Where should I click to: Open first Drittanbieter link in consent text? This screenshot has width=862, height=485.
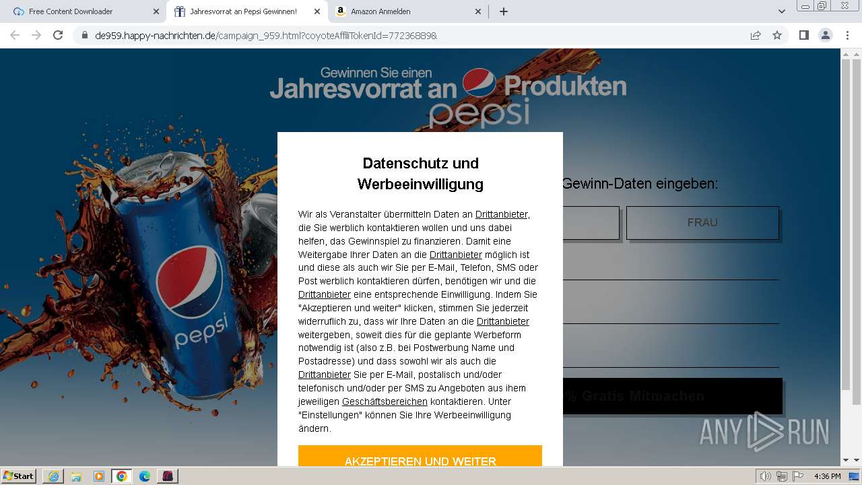pos(502,214)
